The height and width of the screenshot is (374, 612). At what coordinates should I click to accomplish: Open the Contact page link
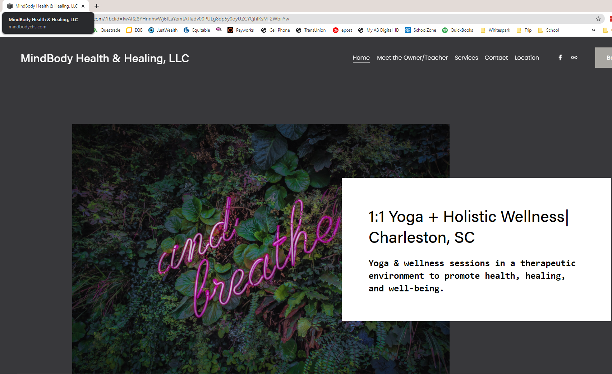pyautogui.click(x=496, y=57)
